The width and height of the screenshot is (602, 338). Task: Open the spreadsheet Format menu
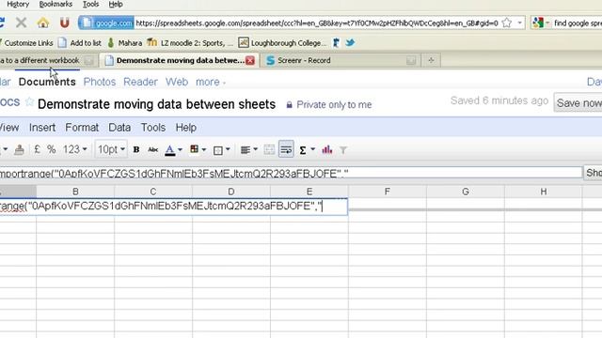[x=82, y=128]
